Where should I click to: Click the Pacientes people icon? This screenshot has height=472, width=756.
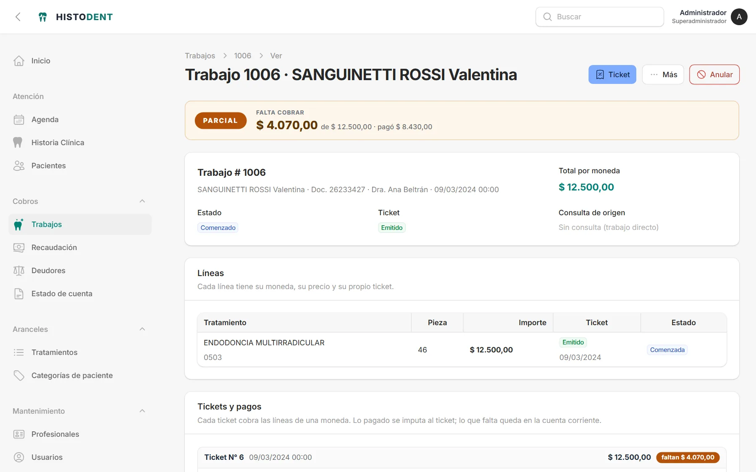point(19,166)
